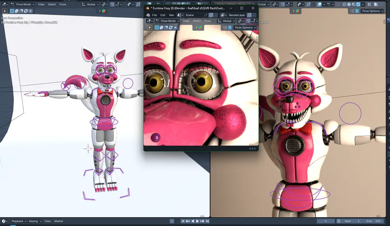390x226 pixels.
Task: Choose 'set new selection' mode, left viewport
Action: coord(12,11)
